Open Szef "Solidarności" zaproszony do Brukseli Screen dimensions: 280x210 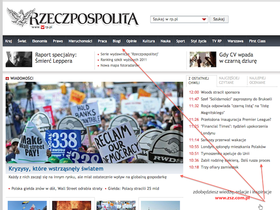point(236,99)
